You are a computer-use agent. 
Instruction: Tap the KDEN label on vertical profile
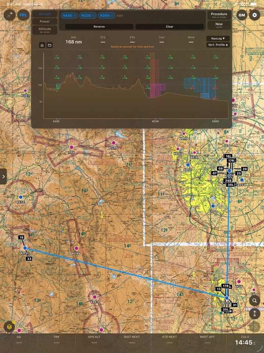216,121
